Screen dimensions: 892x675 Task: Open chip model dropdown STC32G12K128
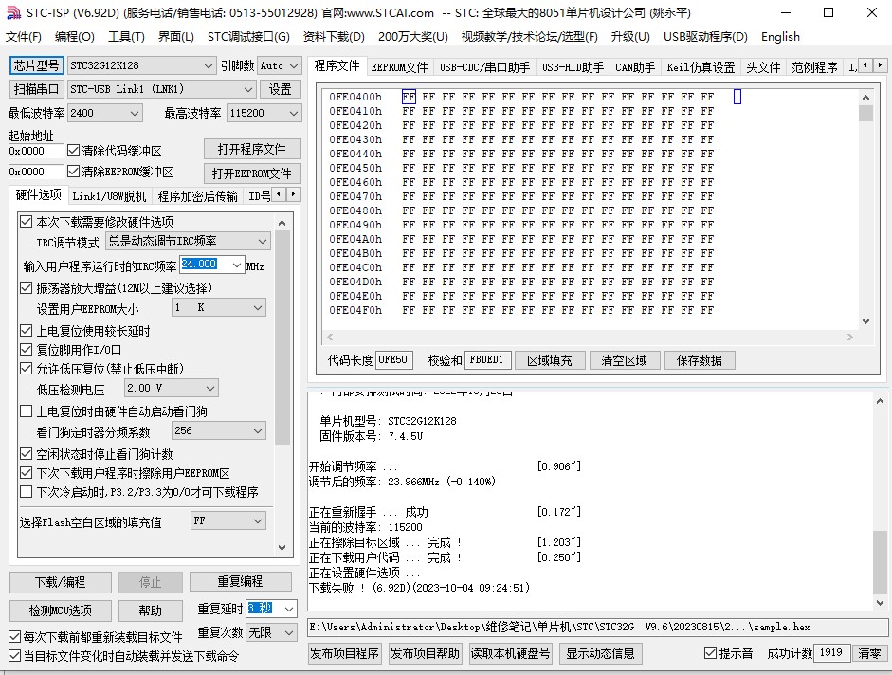point(141,65)
